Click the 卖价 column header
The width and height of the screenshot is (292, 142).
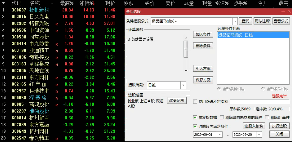click(x=170, y=3)
